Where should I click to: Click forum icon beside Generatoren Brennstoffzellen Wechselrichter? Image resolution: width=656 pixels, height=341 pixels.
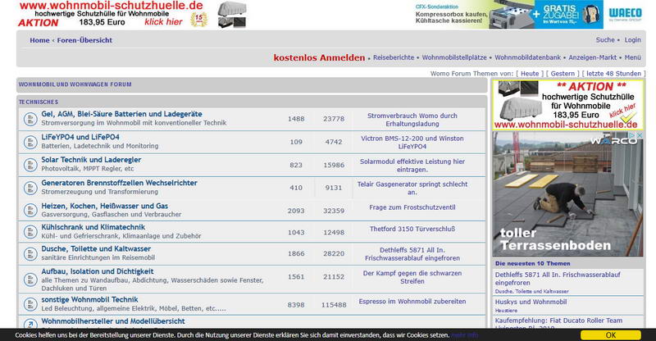29,187
